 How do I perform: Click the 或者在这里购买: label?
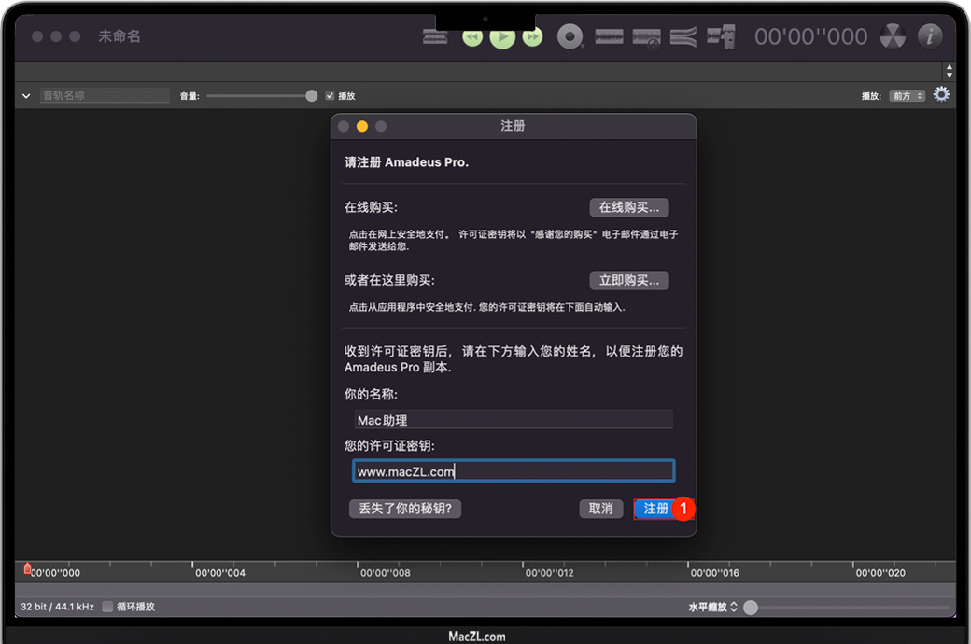tap(389, 281)
